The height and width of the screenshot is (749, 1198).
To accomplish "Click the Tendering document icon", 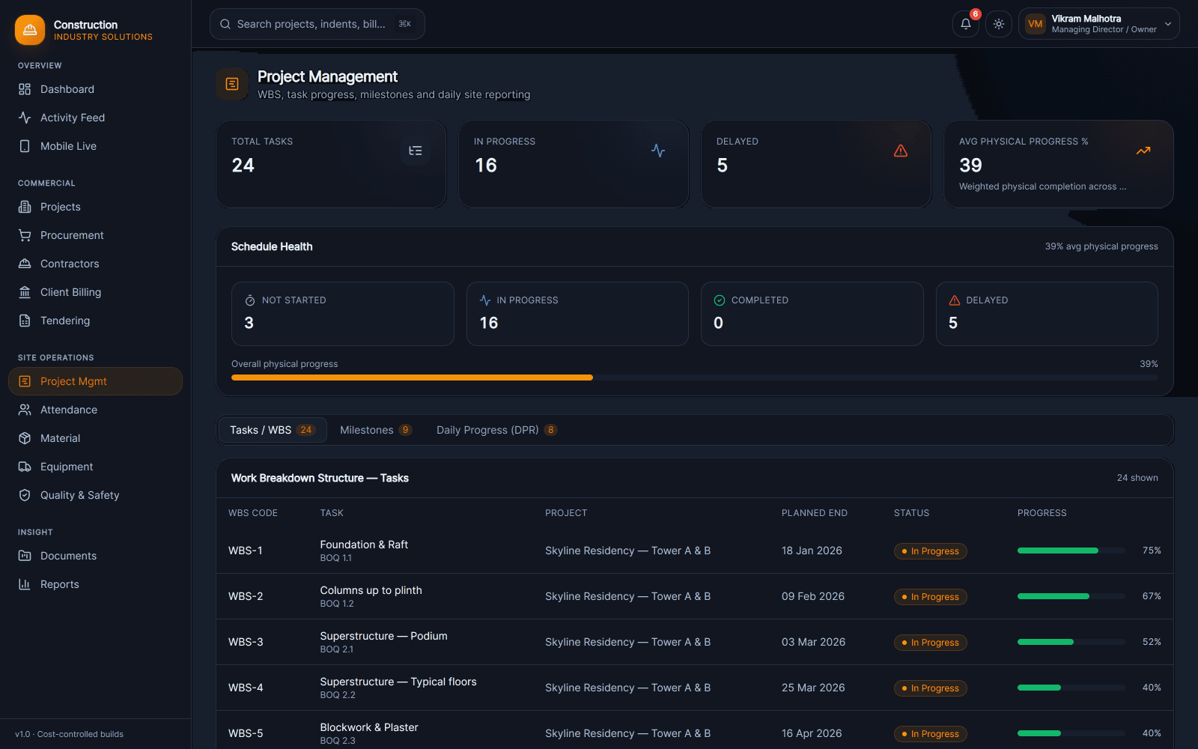I will [25, 321].
